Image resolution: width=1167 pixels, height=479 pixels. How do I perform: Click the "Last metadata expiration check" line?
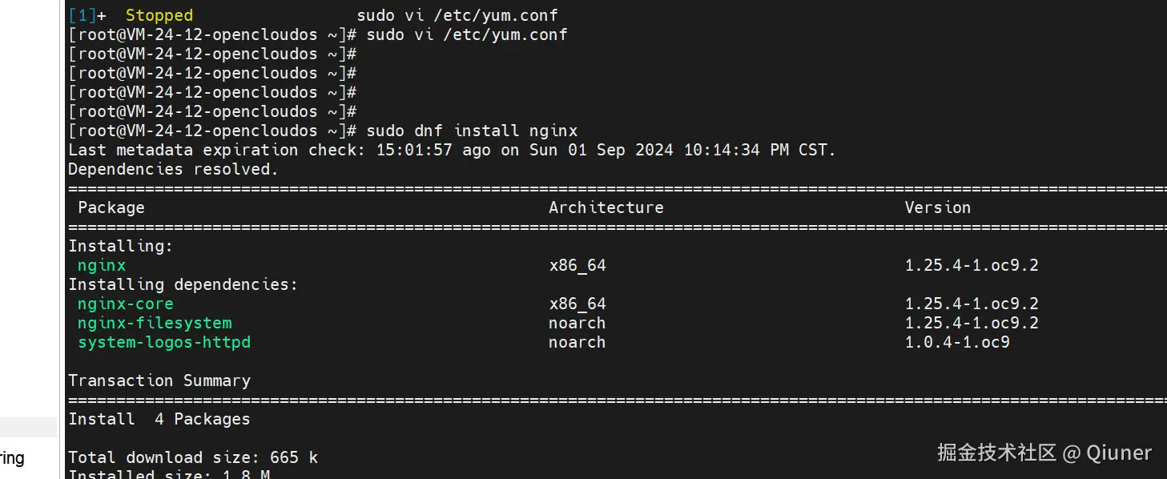point(452,150)
